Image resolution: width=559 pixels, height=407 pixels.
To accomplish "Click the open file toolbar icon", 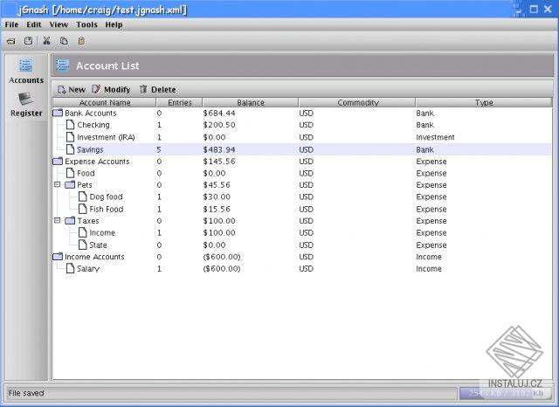I will pyautogui.click(x=11, y=41).
